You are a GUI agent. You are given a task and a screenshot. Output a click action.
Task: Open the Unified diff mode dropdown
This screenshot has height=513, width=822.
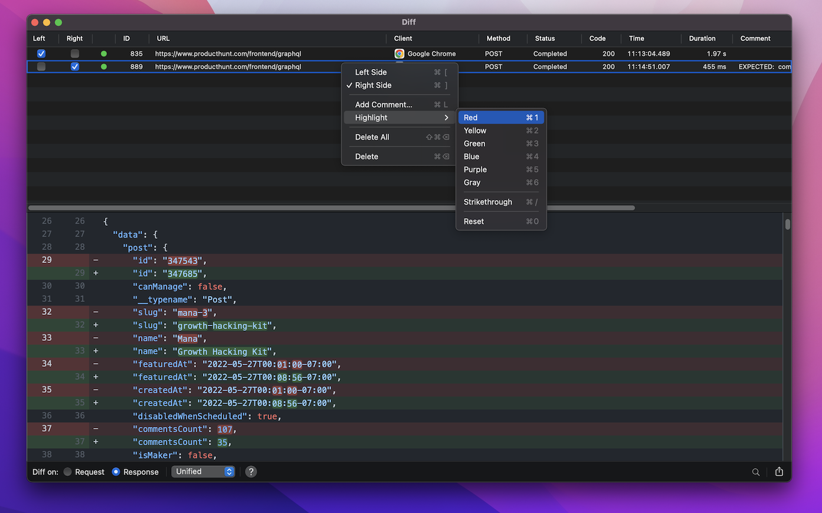[x=203, y=472]
